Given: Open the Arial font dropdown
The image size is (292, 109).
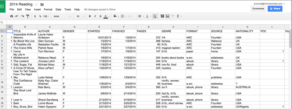Looking at the screenshot, I should (x=62, y=16).
